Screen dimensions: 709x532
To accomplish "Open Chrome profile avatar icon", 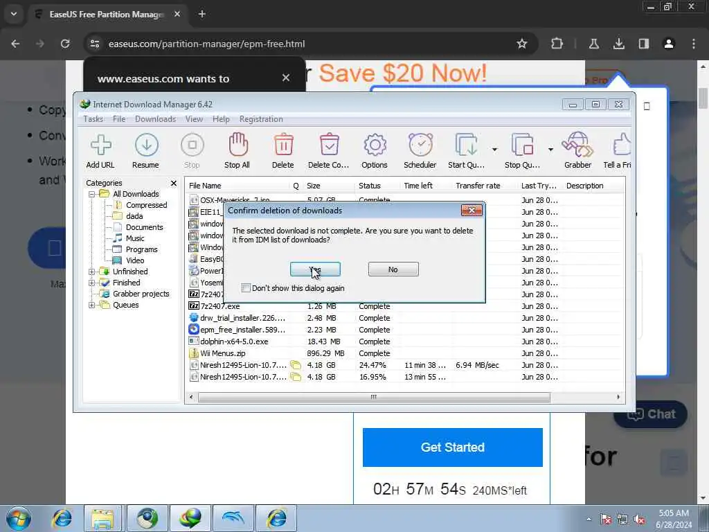I will point(669,44).
